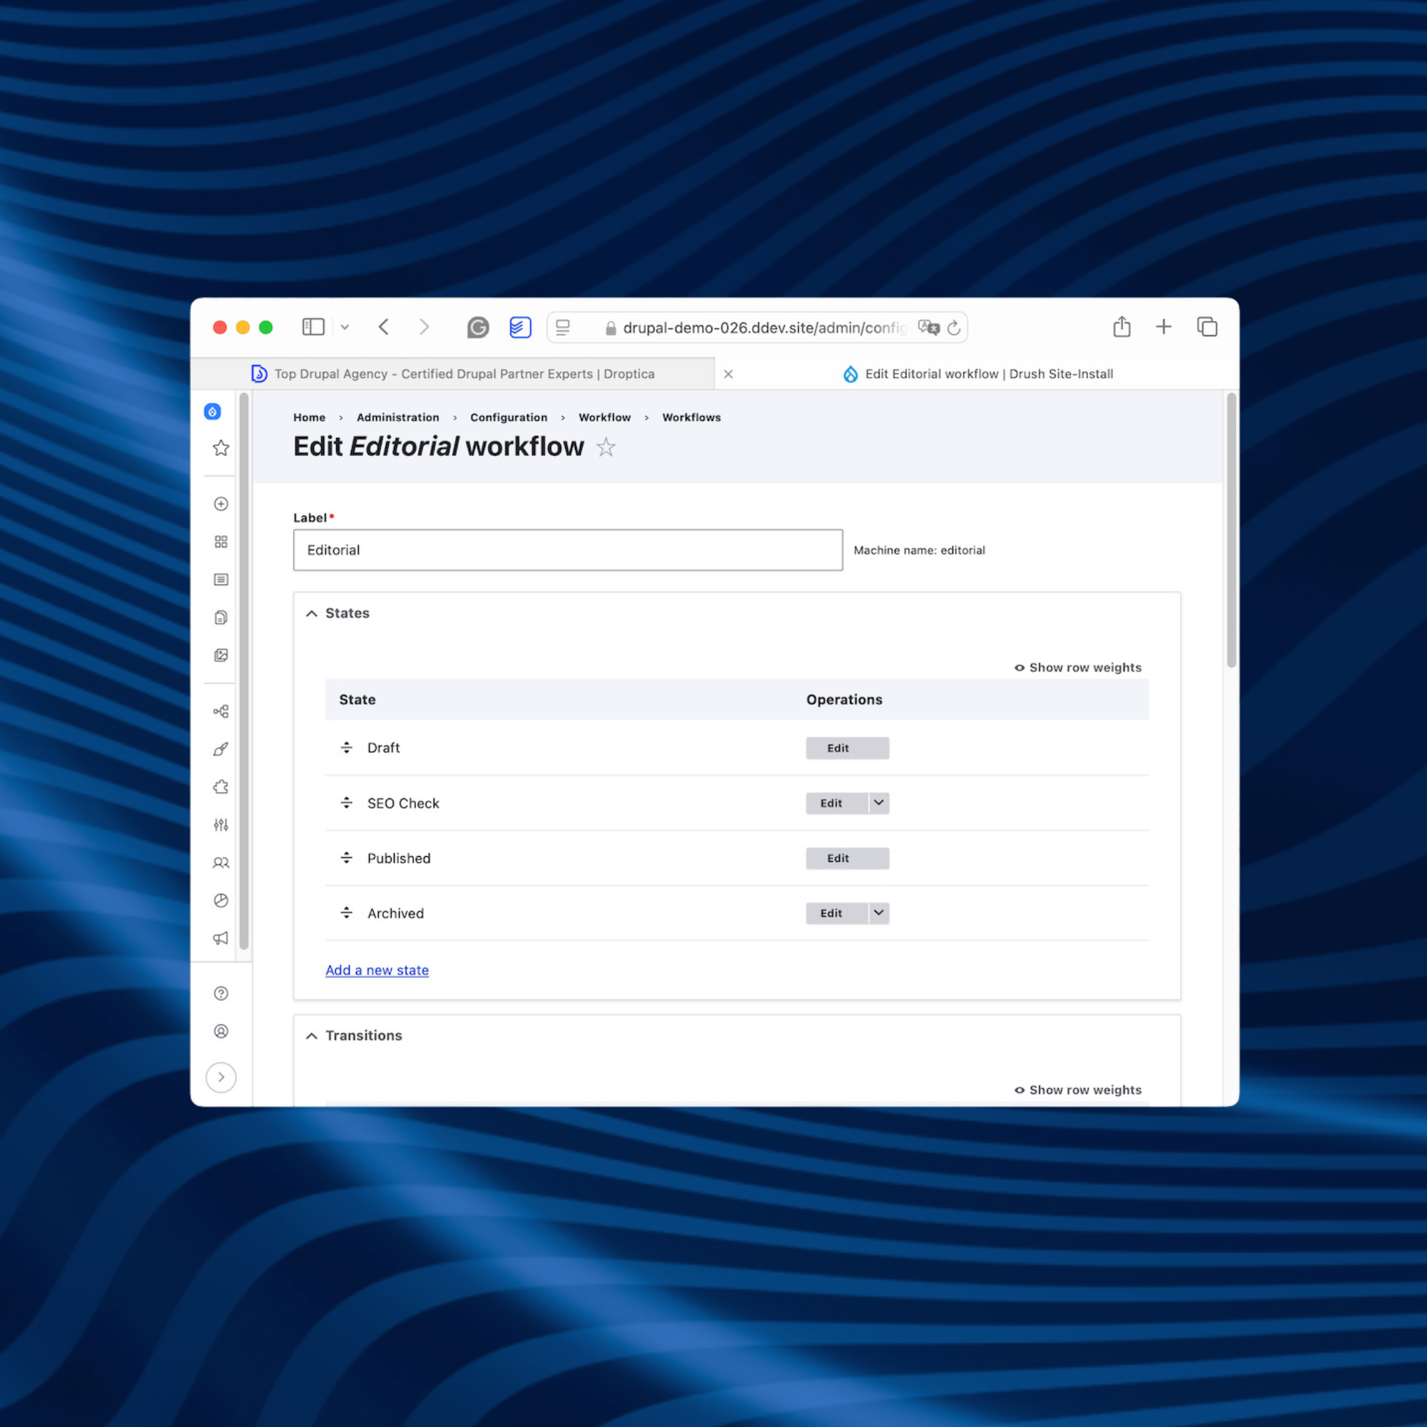Open dropdown arrow next to SEO Check Edit
Screen dimensions: 1427x1427
(878, 803)
